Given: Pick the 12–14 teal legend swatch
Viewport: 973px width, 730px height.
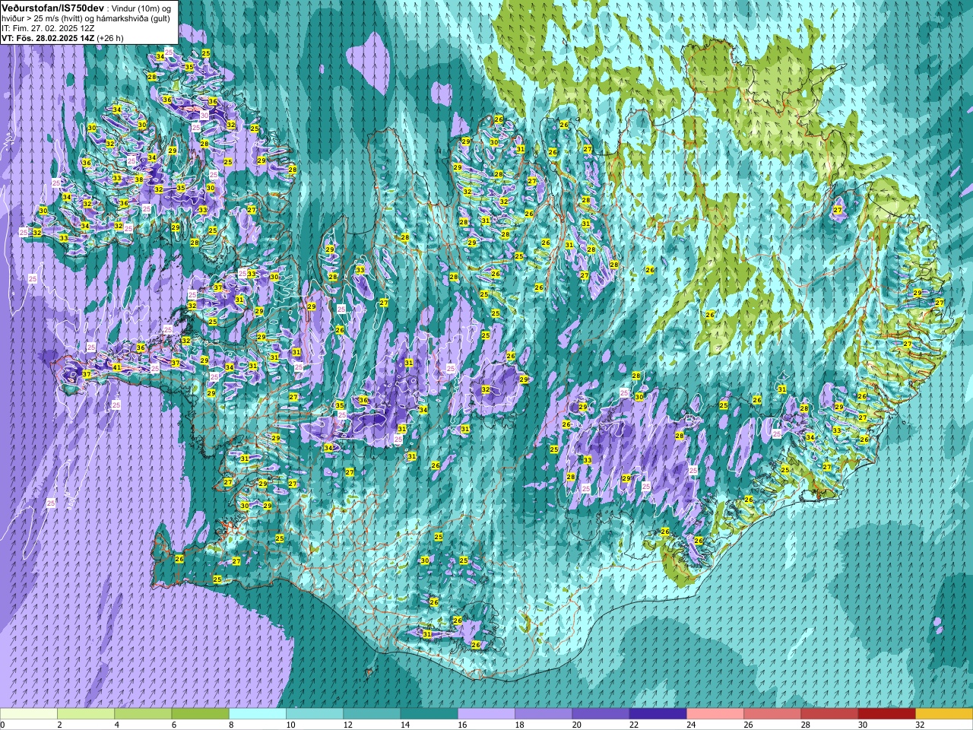Looking at the screenshot, I should pos(372,714).
